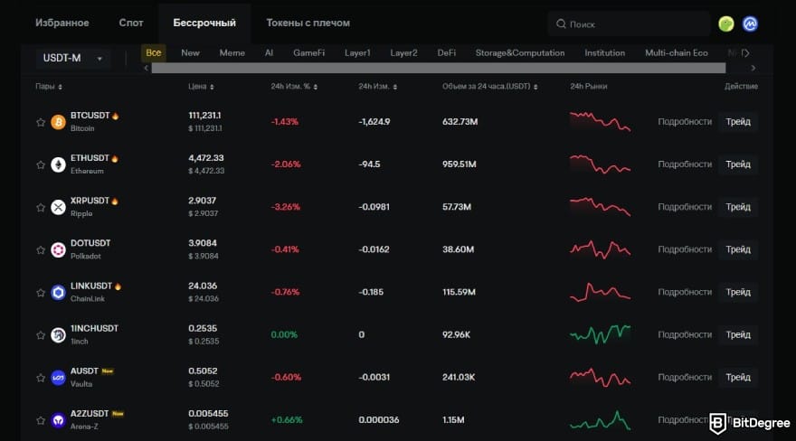Click the ChainLink coin logo
This screenshot has height=441, width=796.
point(59,293)
